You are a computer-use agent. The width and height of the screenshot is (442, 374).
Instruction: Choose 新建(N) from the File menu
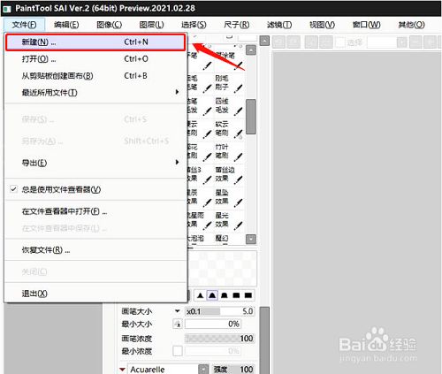[x=95, y=42]
